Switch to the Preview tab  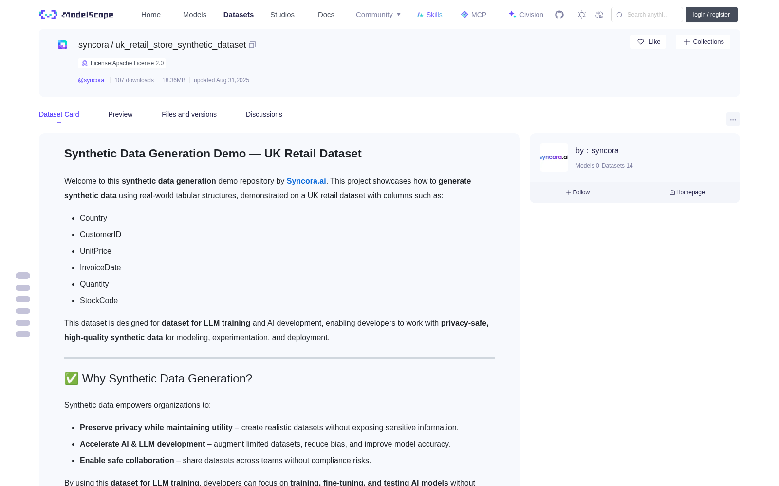(120, 114)
